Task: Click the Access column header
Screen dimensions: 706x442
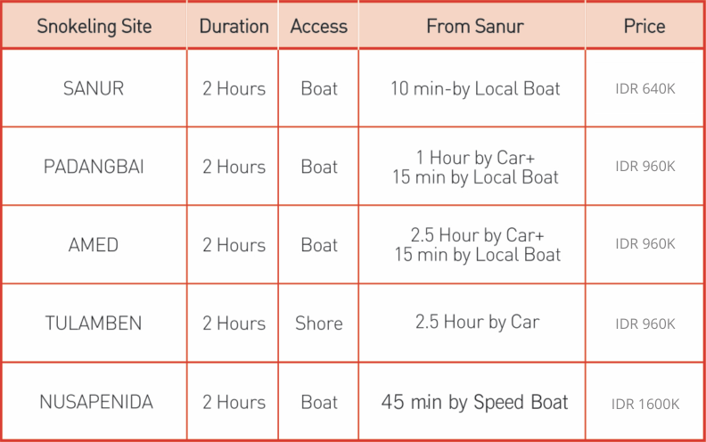Action: pyautogui.click(x=319, y=26)
